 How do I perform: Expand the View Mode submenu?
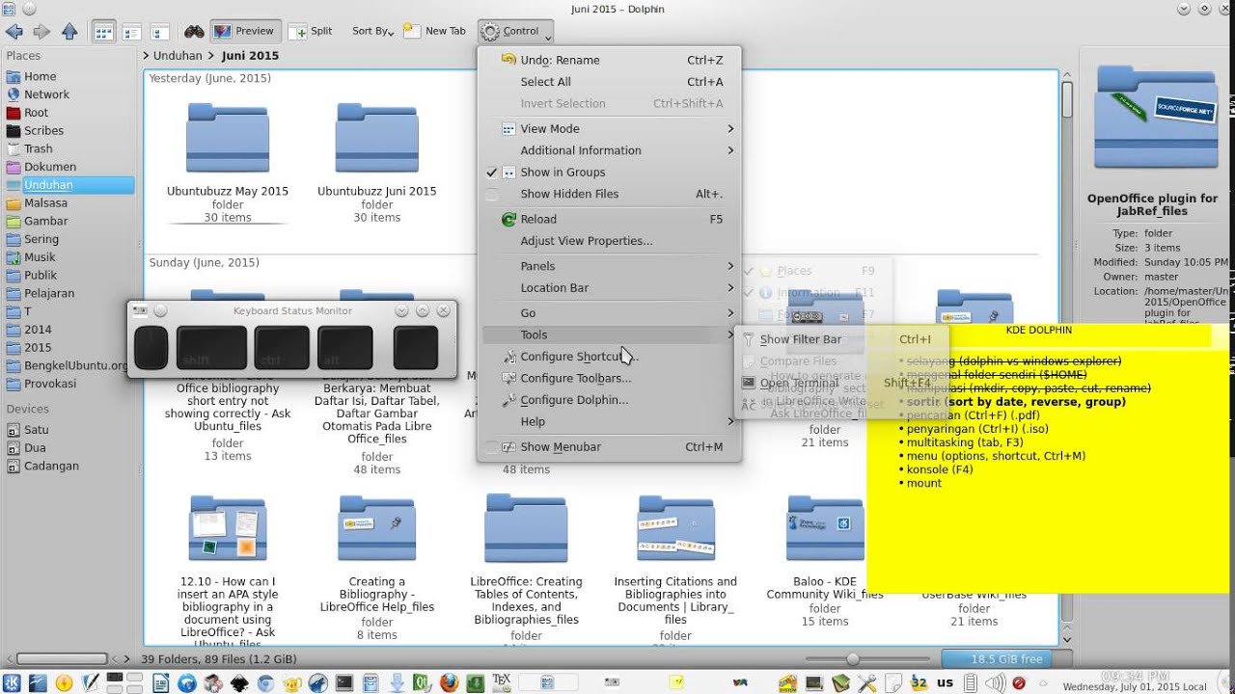[x=610, y=128]
